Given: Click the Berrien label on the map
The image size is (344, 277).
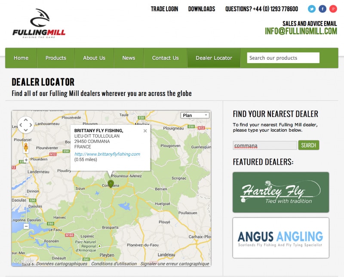Looking at the screenshot, I should coord(161,189).
